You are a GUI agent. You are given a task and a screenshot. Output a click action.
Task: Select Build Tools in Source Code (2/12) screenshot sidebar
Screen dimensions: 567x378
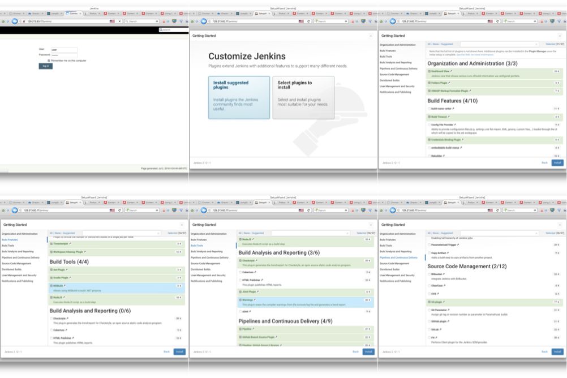[x=386, y=246]
